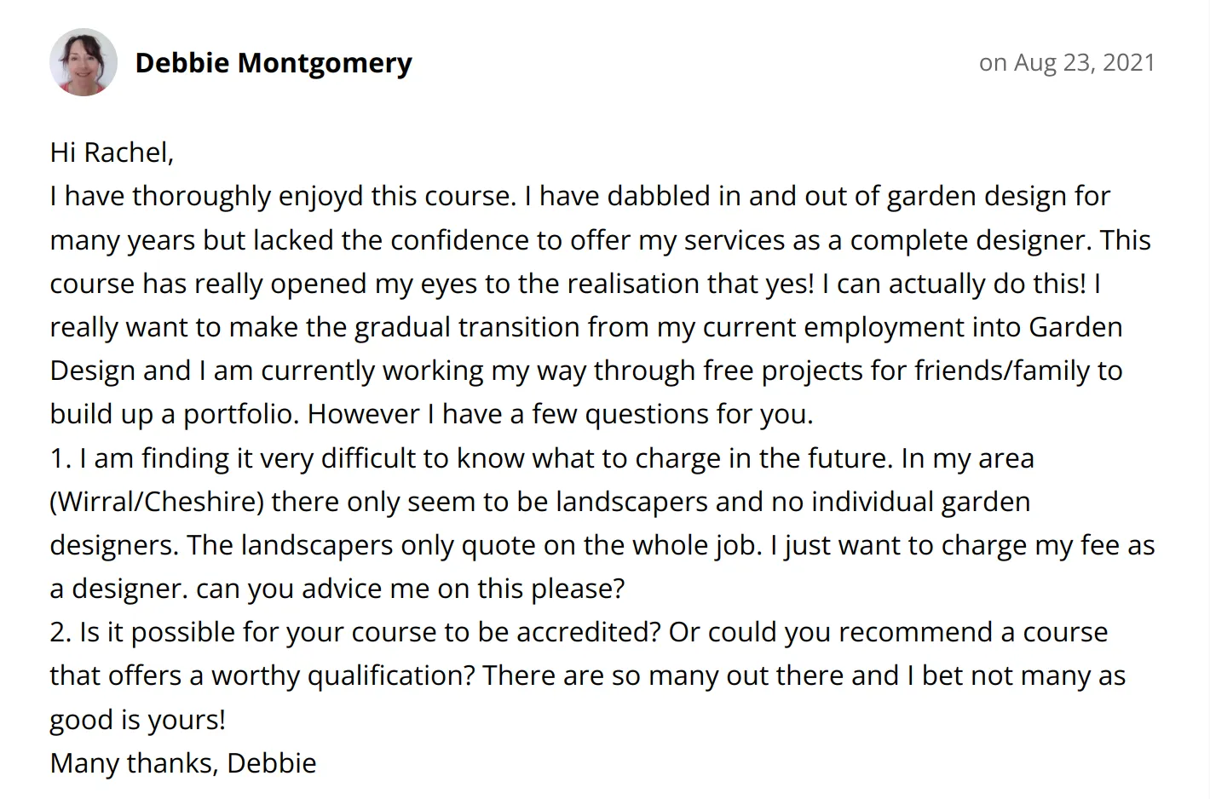This screenshot has width=1210, height=799.
Task: Click the greeting 'Hi Rachel,'
Action: (112, 152)
